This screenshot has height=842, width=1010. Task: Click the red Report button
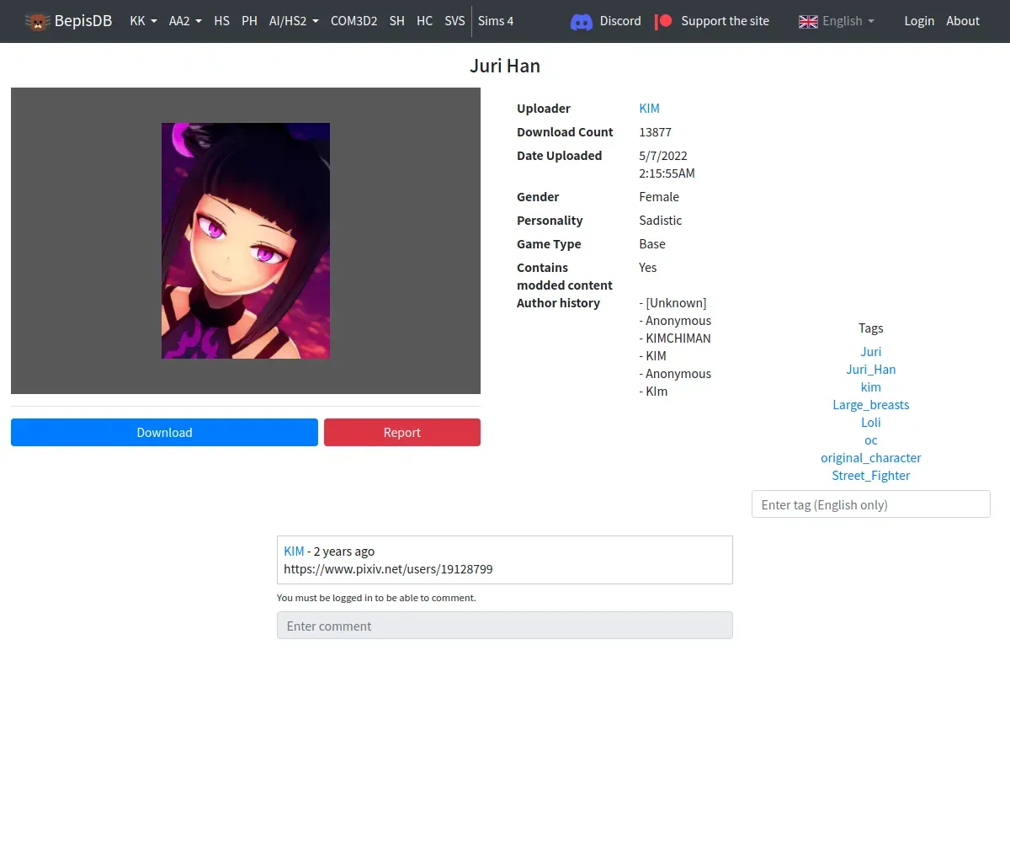point(402,433)
